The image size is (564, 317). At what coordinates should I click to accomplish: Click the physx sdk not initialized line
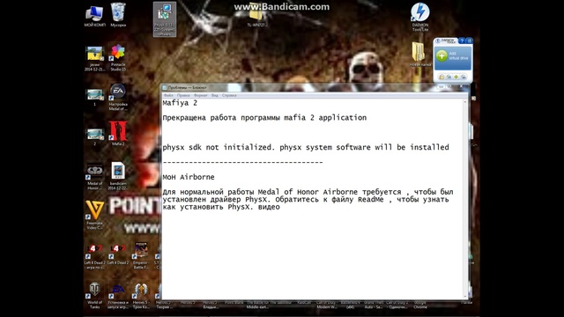pyautogui.click(x=306, y=147)
